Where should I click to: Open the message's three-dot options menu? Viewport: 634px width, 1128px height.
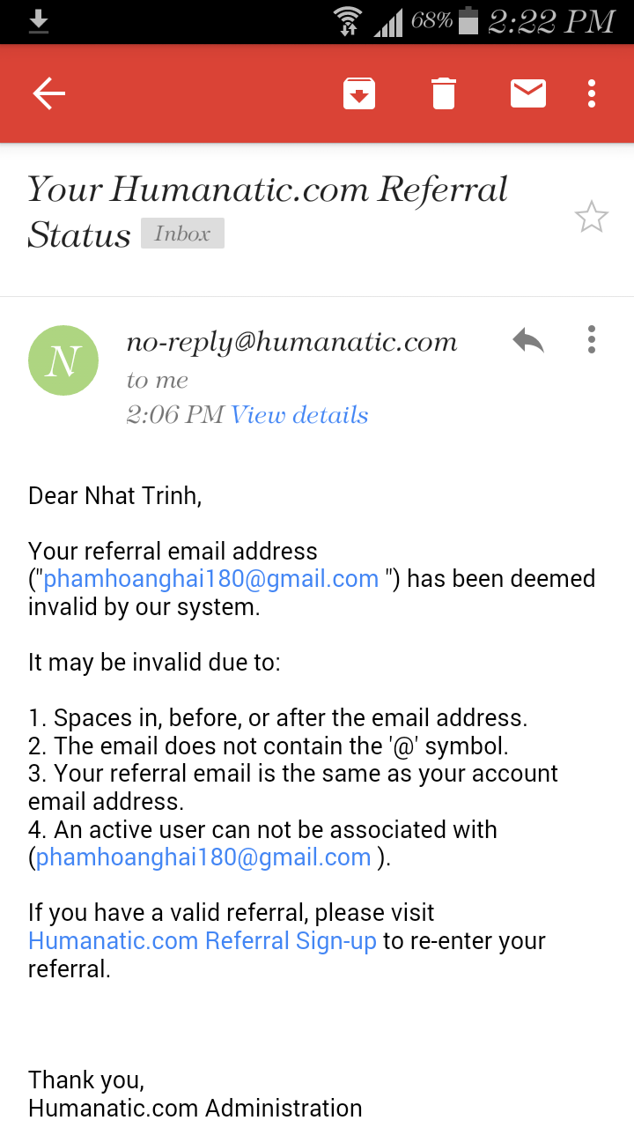click(x=592, y=340)
